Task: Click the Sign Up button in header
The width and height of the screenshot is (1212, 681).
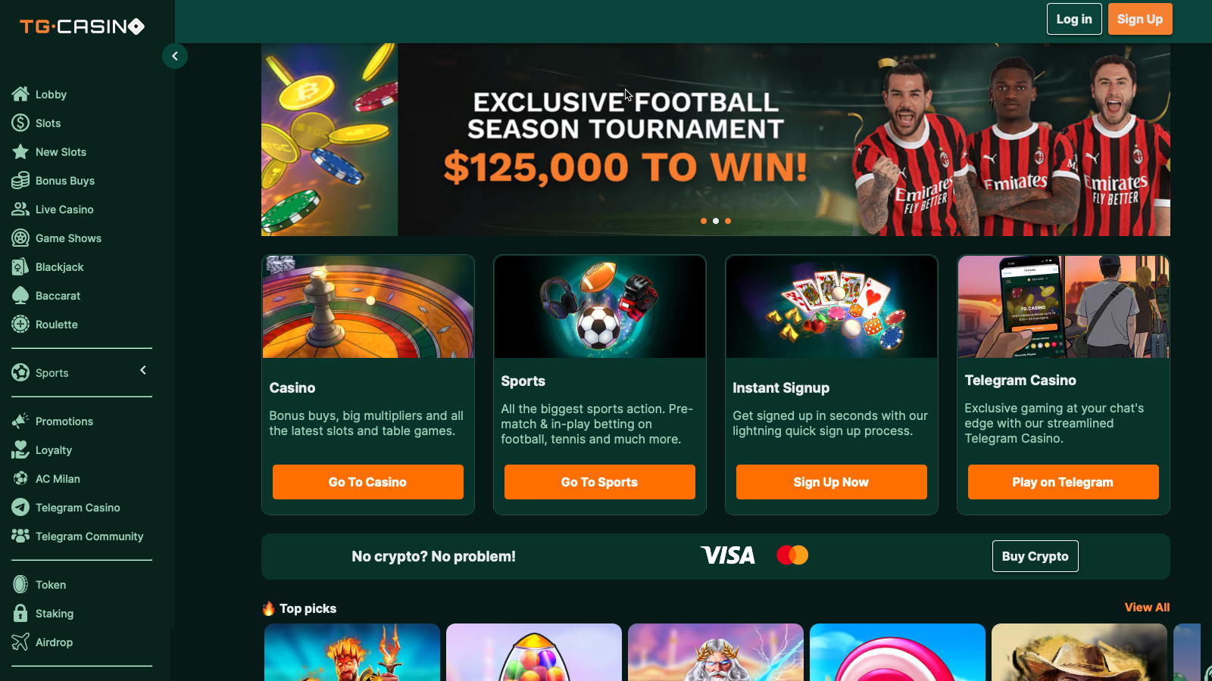Action: pos(1140,19)
